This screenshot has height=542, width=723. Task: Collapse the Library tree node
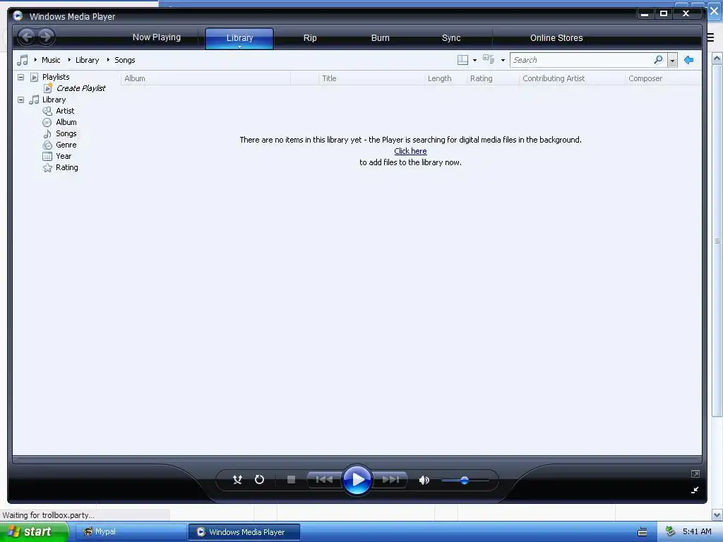pos(20,100)
